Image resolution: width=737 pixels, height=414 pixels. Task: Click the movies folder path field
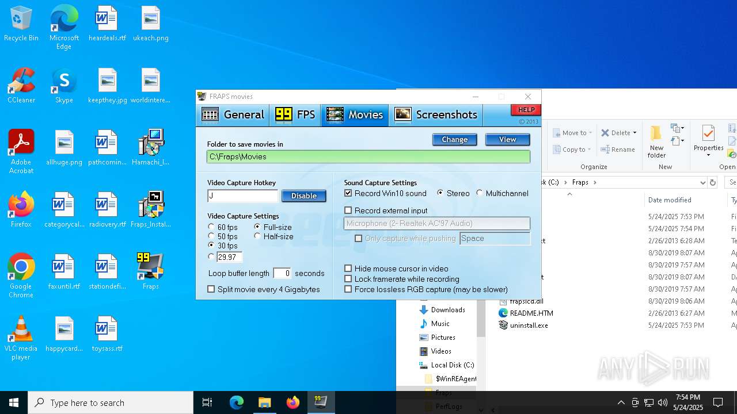click(x=368, y=156)
